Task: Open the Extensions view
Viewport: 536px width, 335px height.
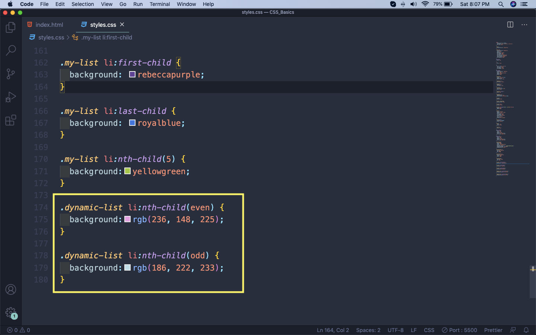Action: pyautogui.click(x=11, y=120)
